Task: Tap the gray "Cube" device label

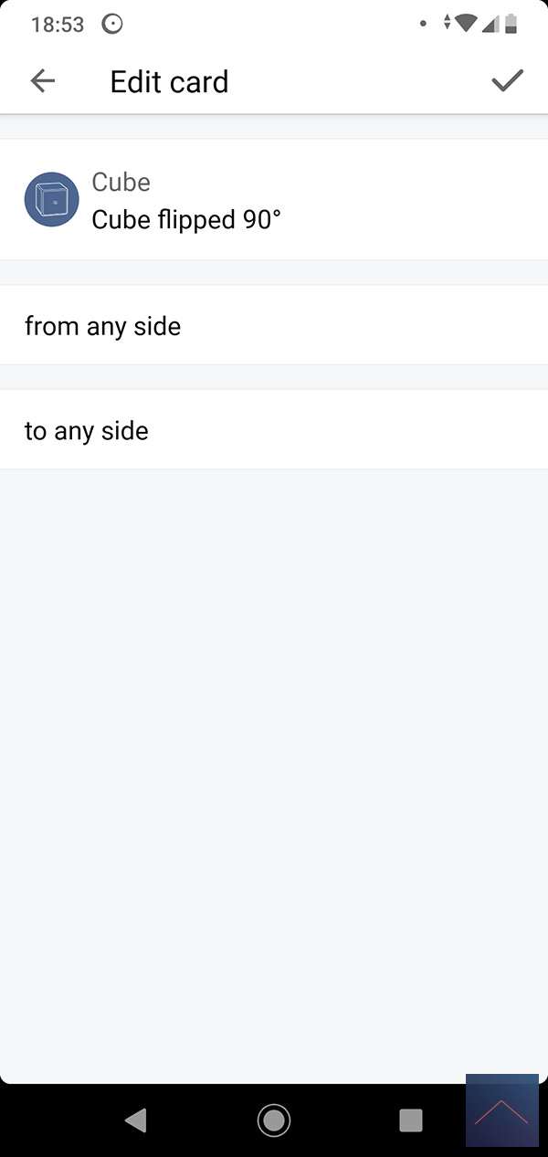Action: (121, 182)
